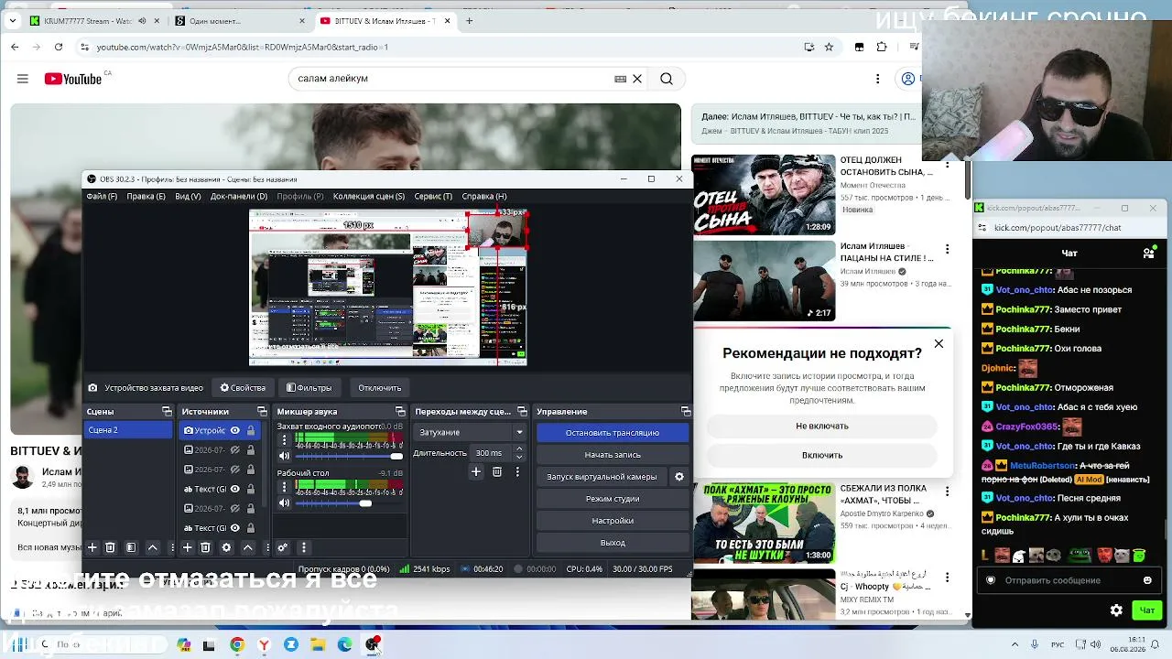Open Kick chat settings gear
Image resolution: width=1172 pixels, height=659 pixels.
pyautogui.click(x=1116, y=610)
